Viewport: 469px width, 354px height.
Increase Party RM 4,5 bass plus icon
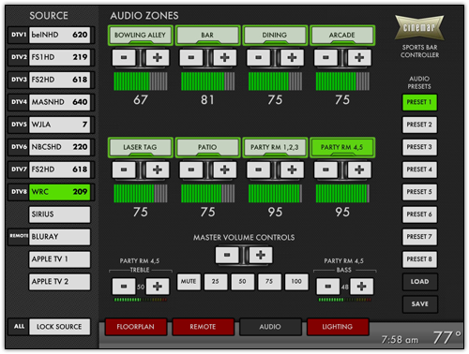(361, 287)
